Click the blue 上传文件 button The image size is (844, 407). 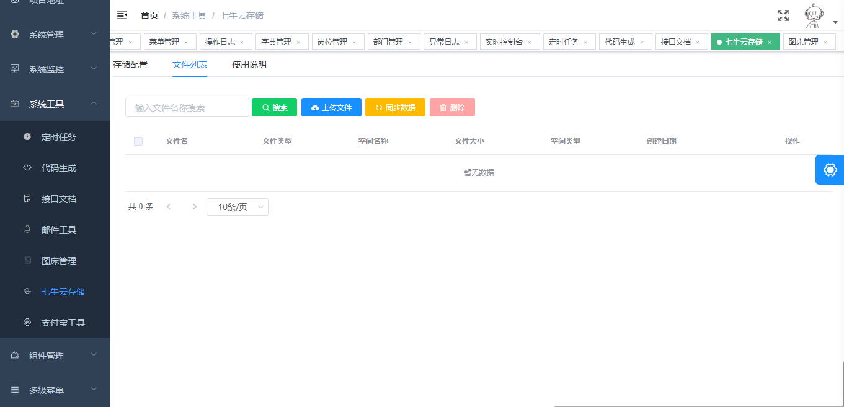(x=331, y=107)
